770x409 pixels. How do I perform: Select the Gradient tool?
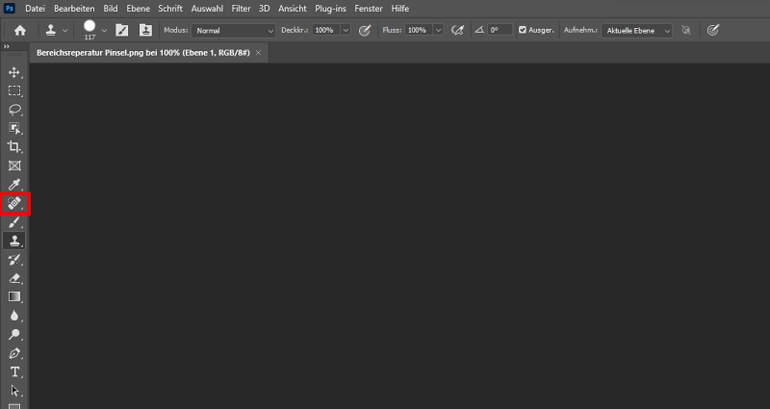[14, 296]
